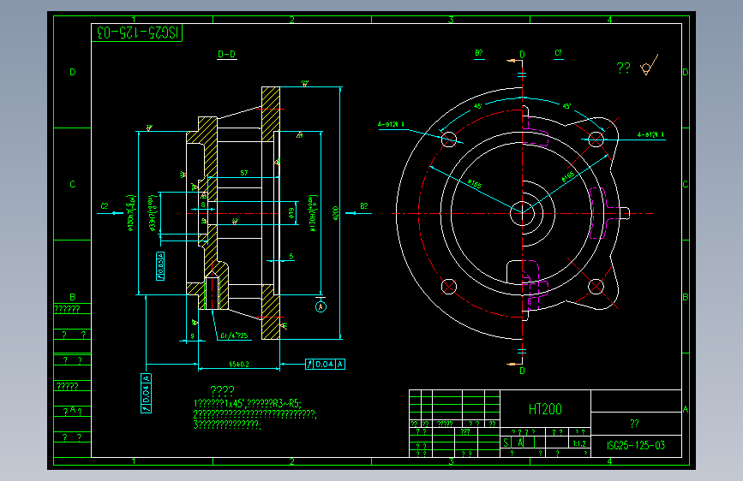This screenshot has width=743, height=481.
Task: Select the top-right bolt hole circle in front view
Action: coord(596,140)
